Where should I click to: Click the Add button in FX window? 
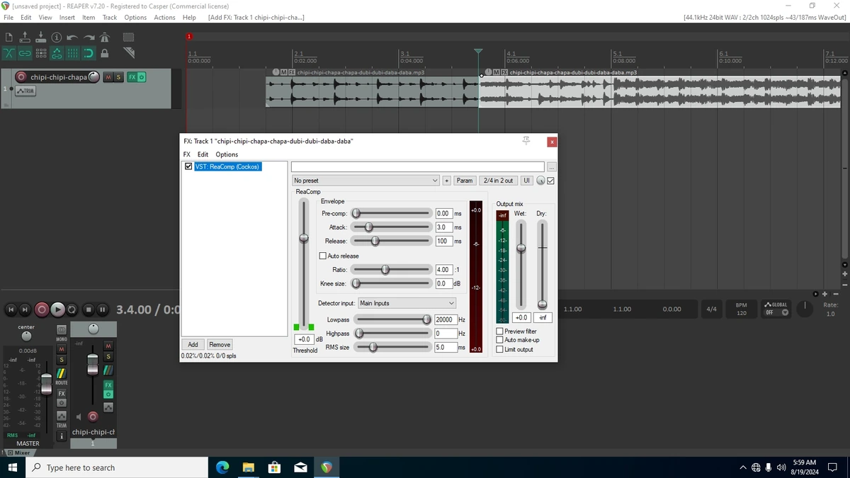193,345
